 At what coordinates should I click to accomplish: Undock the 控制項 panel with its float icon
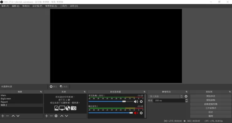click(x=230, y=92)
